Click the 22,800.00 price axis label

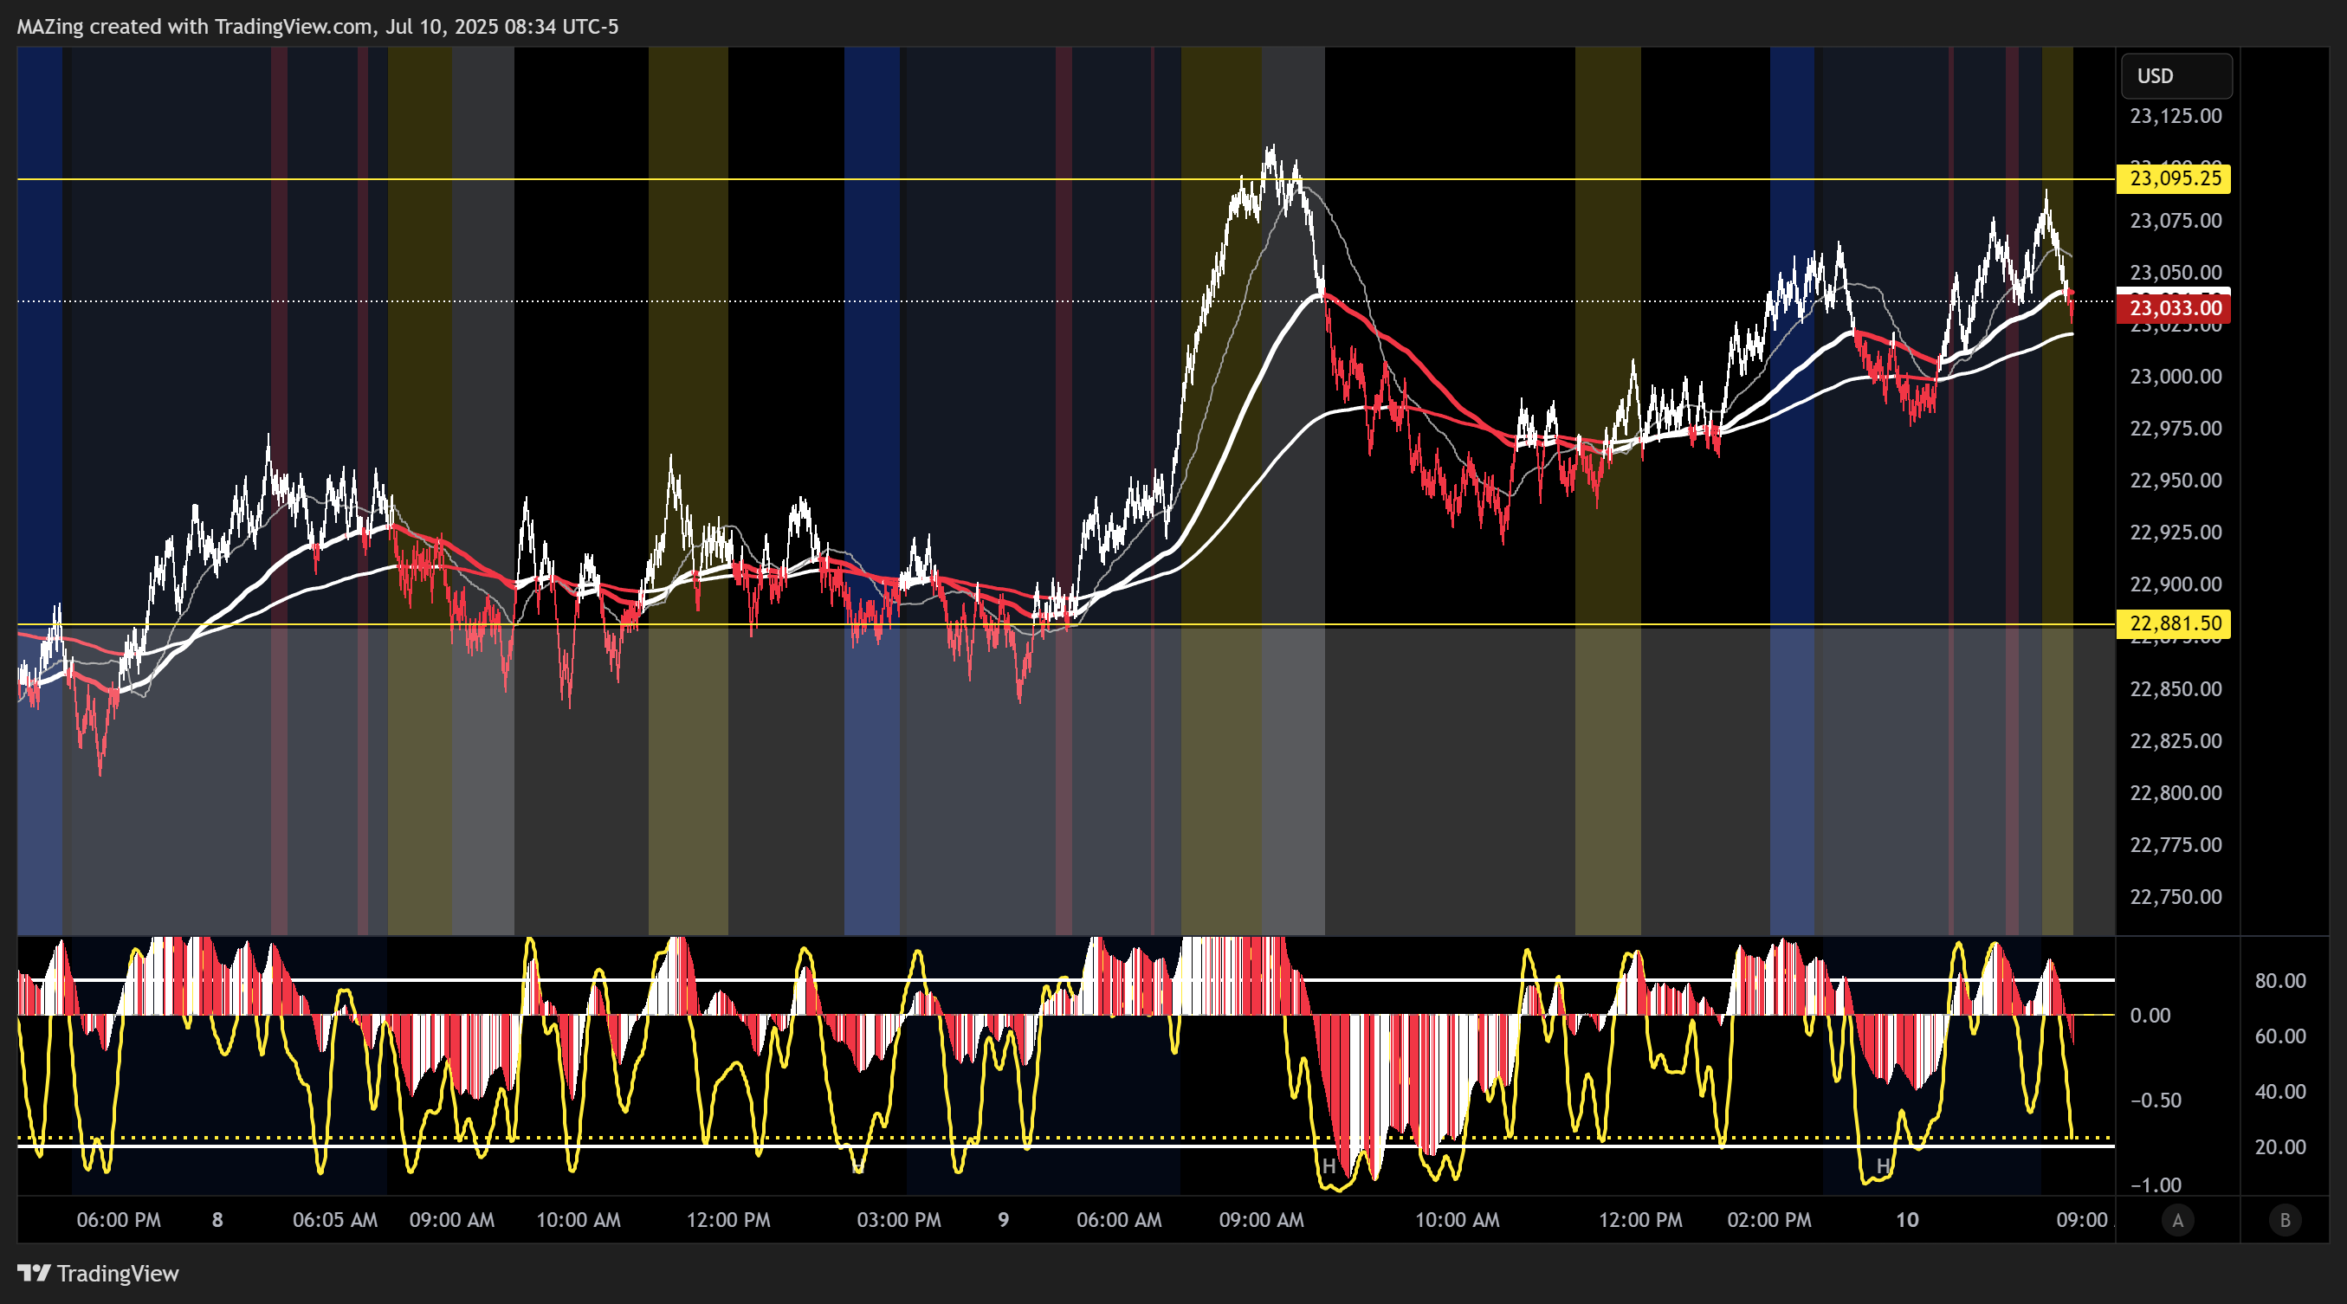click(x=2176, y=792)
